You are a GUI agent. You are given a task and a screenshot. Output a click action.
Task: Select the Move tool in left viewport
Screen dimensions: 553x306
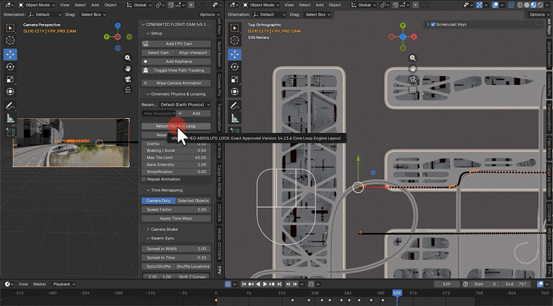tap(10, 54)
